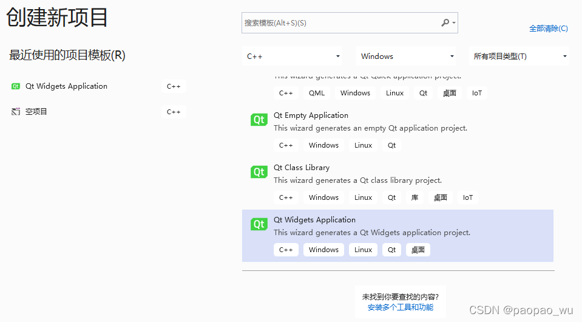Click the search magnifier icon in template search box
The width and height of the screenshot is (582, 322).
point(445,23)
